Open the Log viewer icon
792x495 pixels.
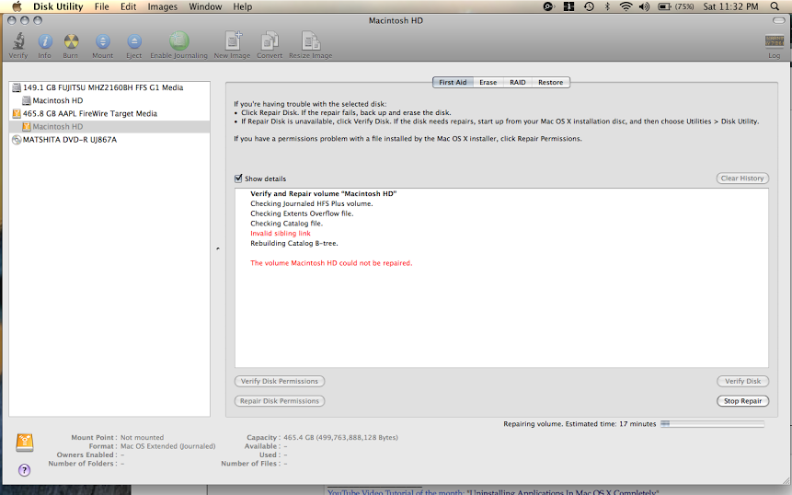pos(774,40)
